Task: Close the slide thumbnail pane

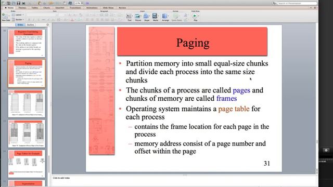Action: (47, 25)
